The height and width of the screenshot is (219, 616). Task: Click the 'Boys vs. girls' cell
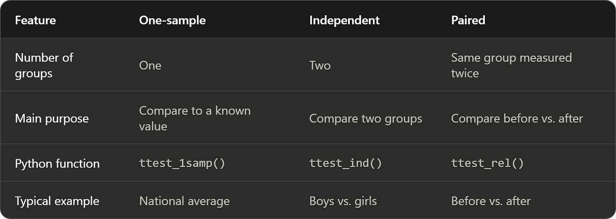click(343, 201)
